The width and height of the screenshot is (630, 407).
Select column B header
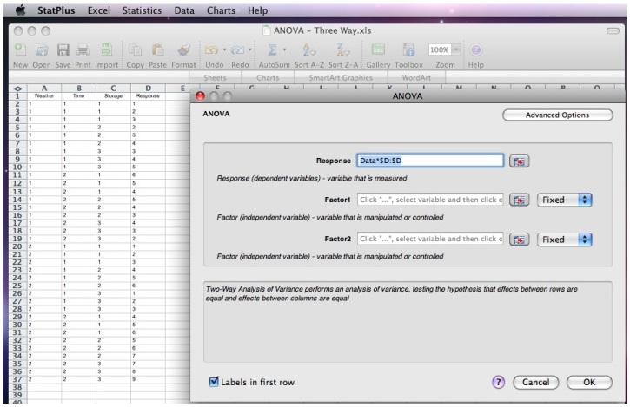(x=79, y=89)
